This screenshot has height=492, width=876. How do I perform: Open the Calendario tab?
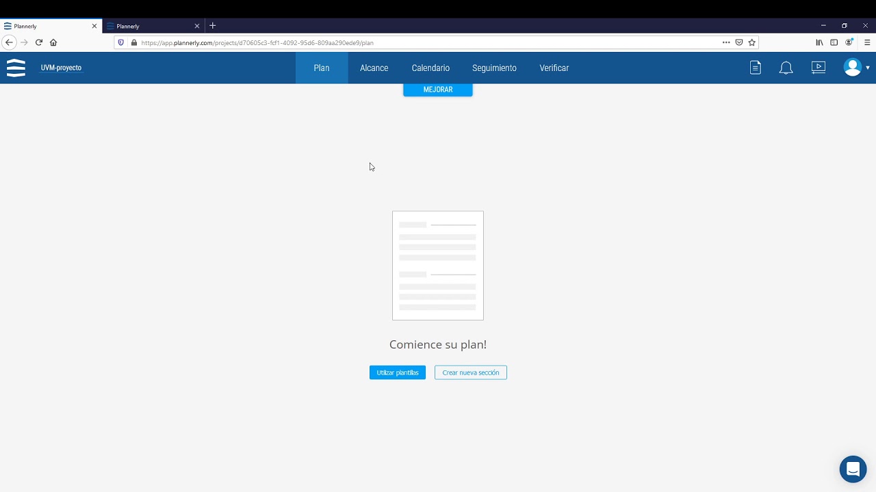click(430, 68)
